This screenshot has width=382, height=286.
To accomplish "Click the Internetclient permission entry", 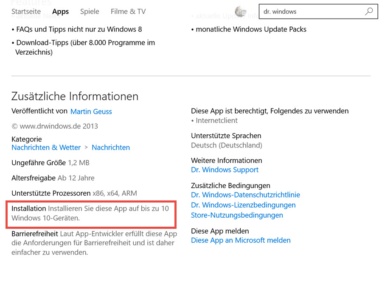I will coord(214,120).
